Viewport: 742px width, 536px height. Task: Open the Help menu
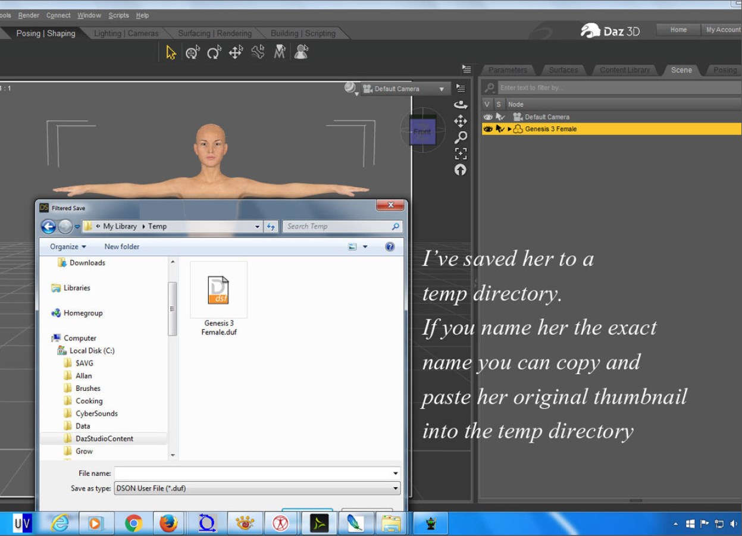tap(142, 15)
